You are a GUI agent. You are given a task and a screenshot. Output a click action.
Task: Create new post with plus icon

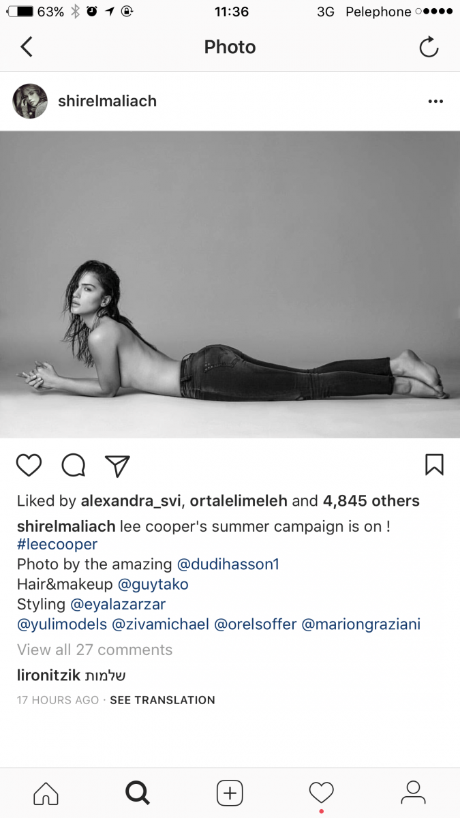point(230,793)
